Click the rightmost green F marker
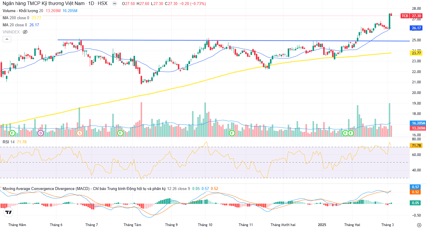426x229 pixels. 351,133
